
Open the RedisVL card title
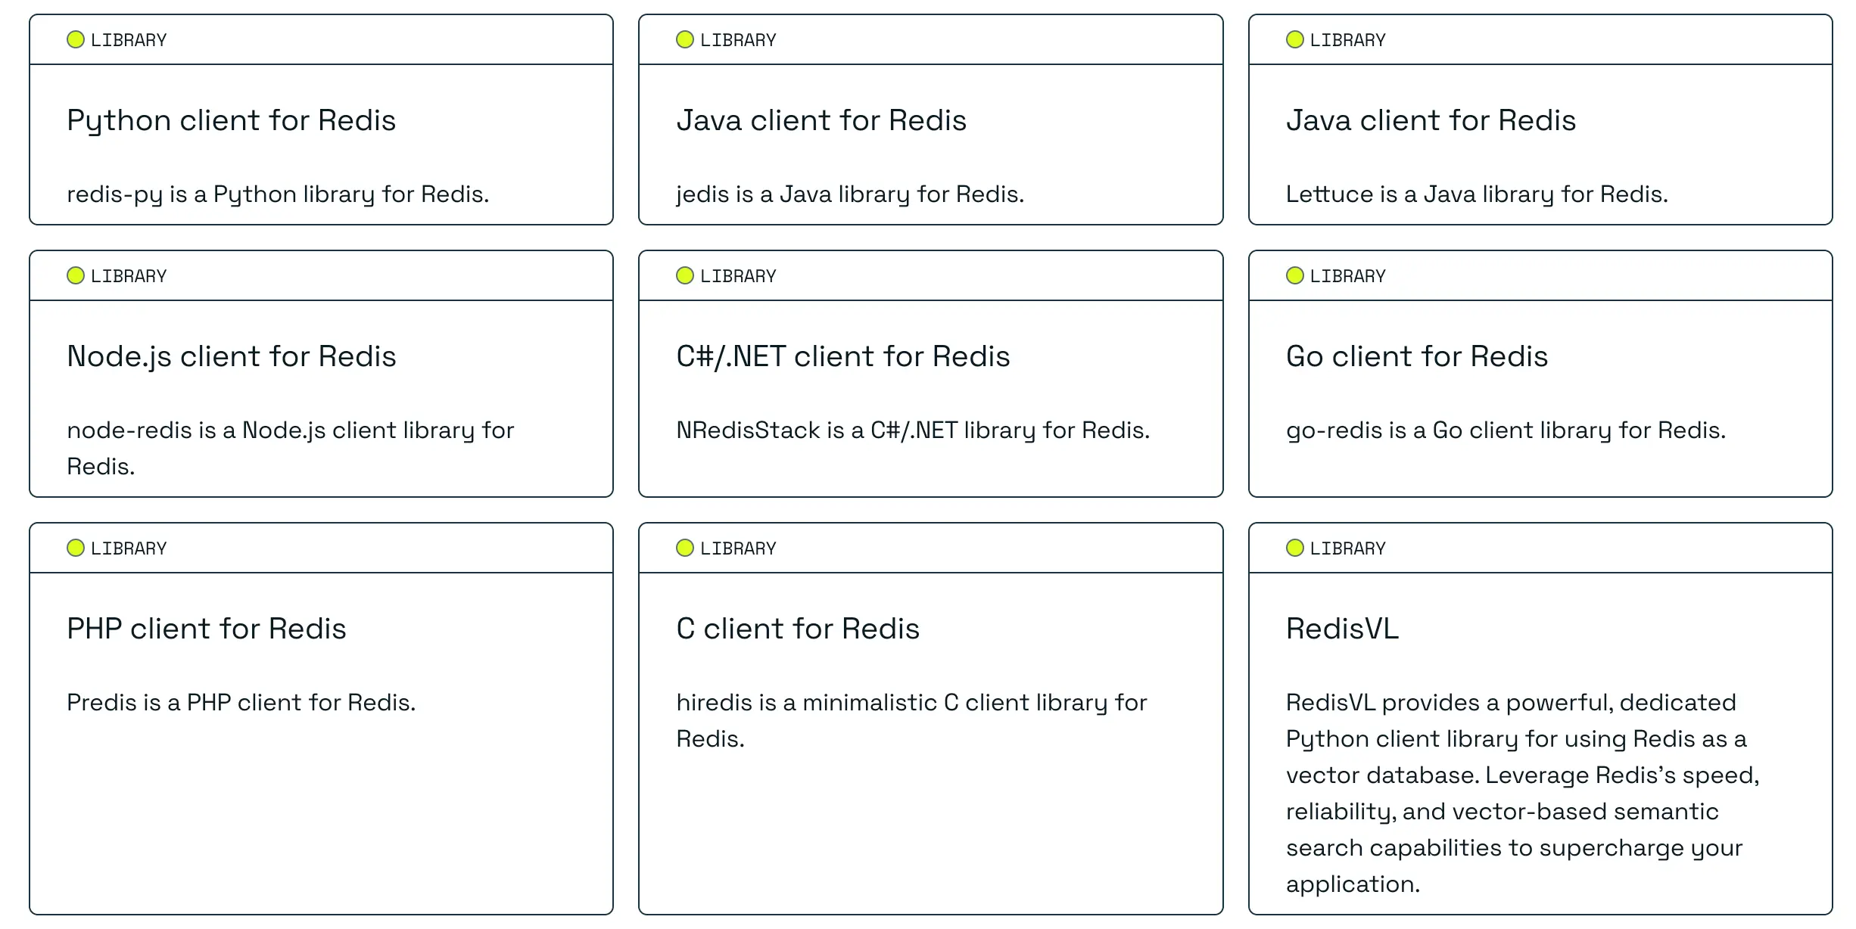coord(1342,629)
